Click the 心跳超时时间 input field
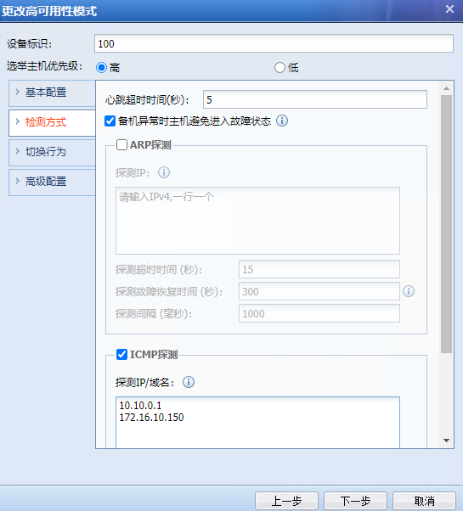This screenshot has width=463, height=511. click(x=315, y=99)
